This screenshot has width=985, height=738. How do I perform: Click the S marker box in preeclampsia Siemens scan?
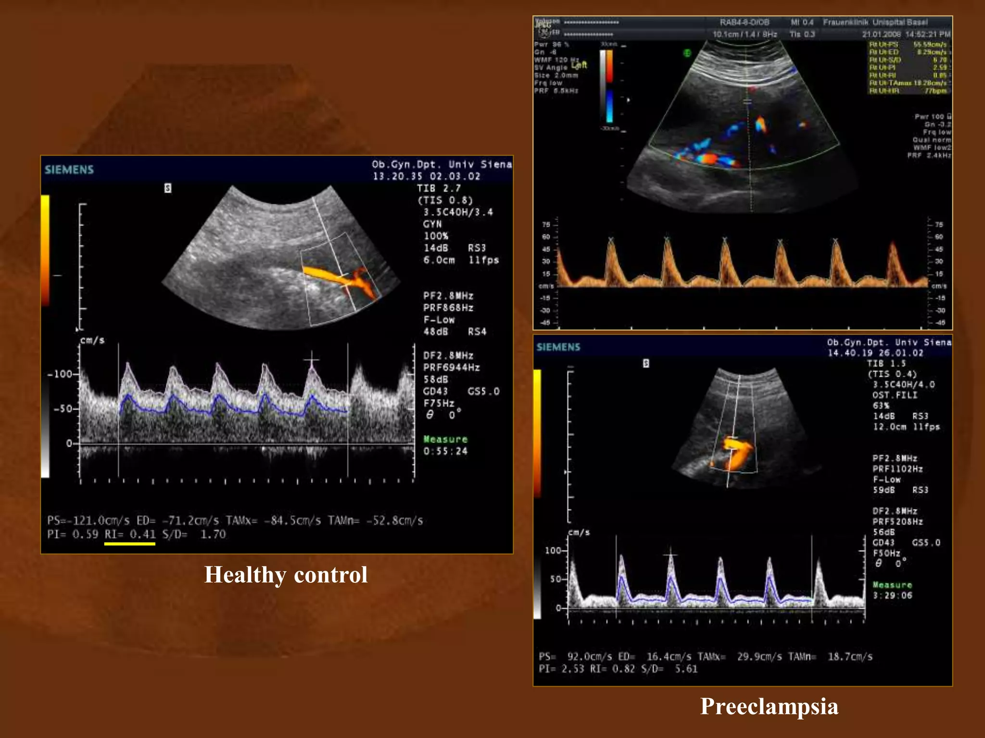pos(646,363)
